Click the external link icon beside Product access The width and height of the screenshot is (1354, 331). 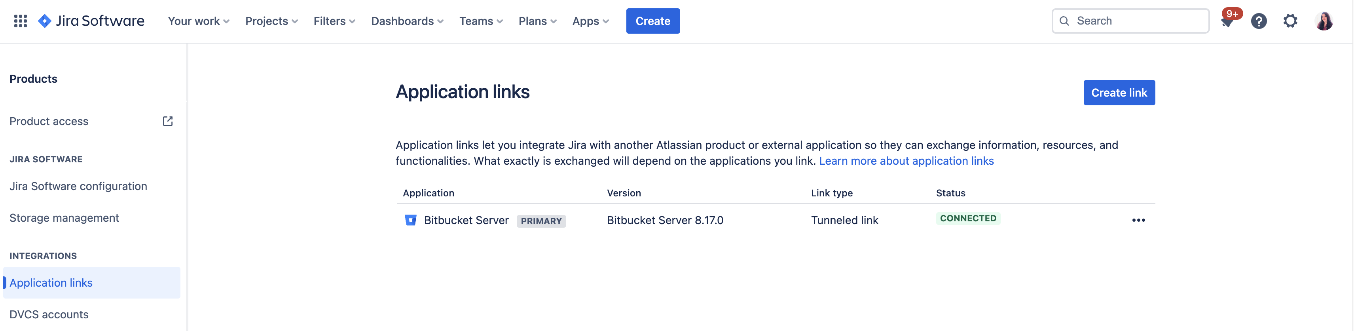click(x=168, y=121)
